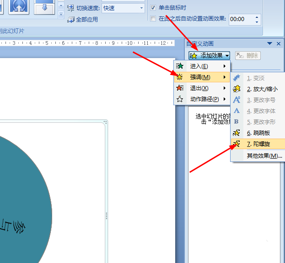Click the 删除 remove effect button
The height and width of the screenshot is (263, 285).
click(x=248, y=56)
